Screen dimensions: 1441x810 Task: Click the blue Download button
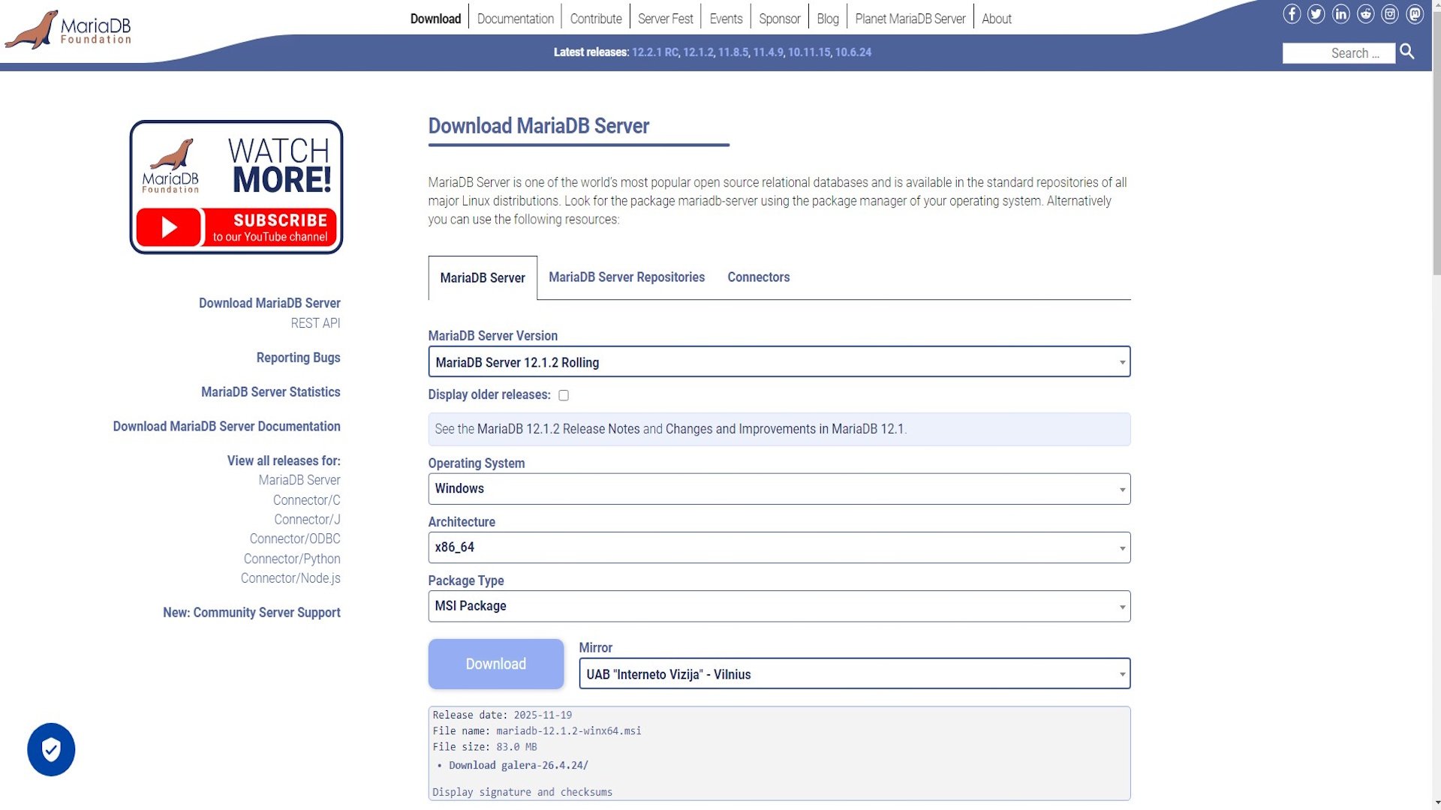pyautogui.click(x=496, y=664)
